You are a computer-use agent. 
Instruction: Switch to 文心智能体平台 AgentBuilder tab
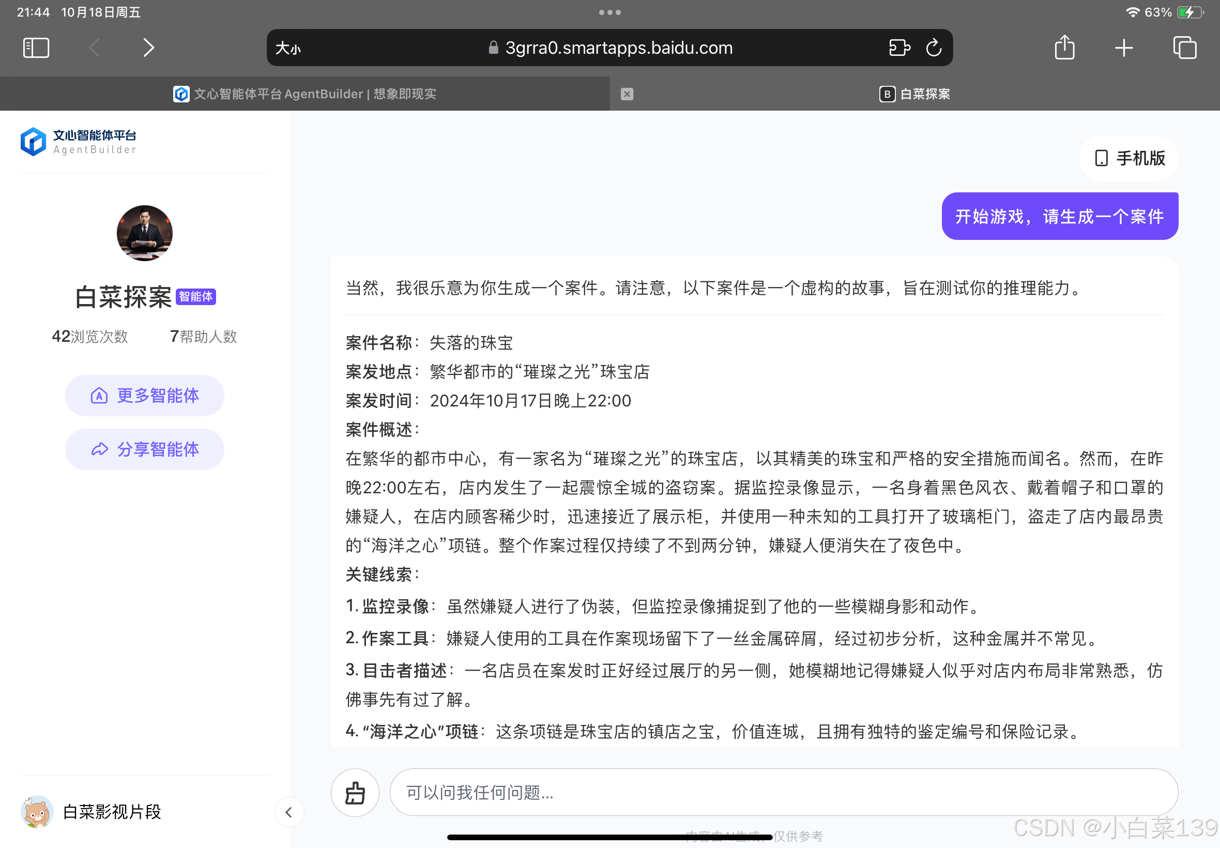coord(305,94)
